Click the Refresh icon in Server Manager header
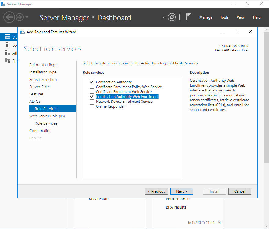Image resolution: width=269 pixels, height=229 pixels. point(172,17)
